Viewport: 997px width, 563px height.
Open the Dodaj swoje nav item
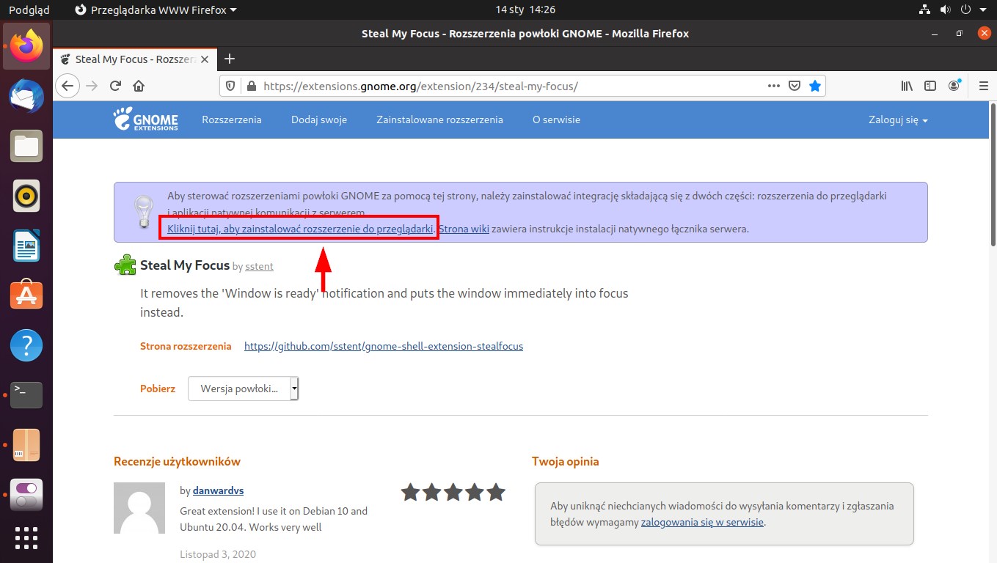coord(319,119)
